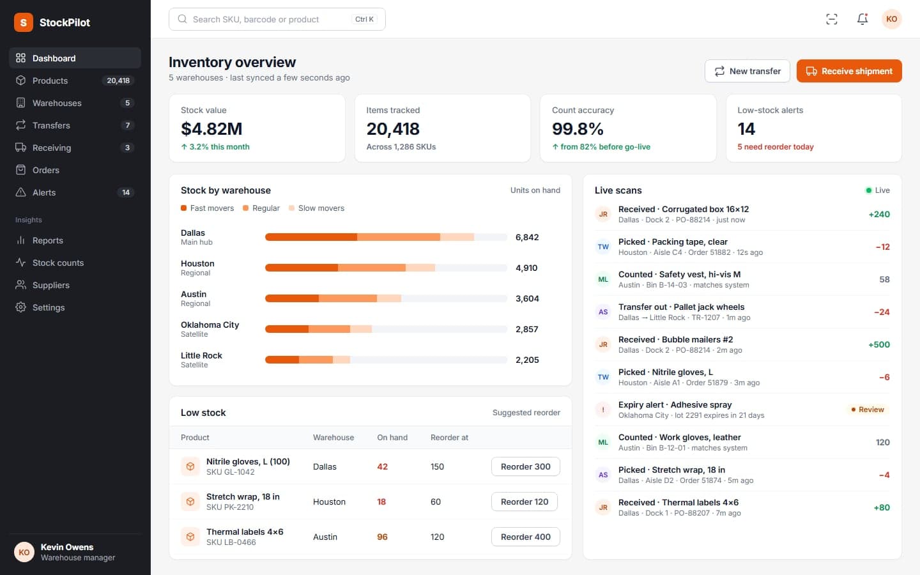Click the Count accuracy 99.8% value

click(x=578, y=129)
